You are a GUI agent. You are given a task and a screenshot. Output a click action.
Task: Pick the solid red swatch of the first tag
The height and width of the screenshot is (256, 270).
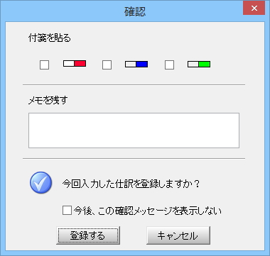(x=80, y=64)
